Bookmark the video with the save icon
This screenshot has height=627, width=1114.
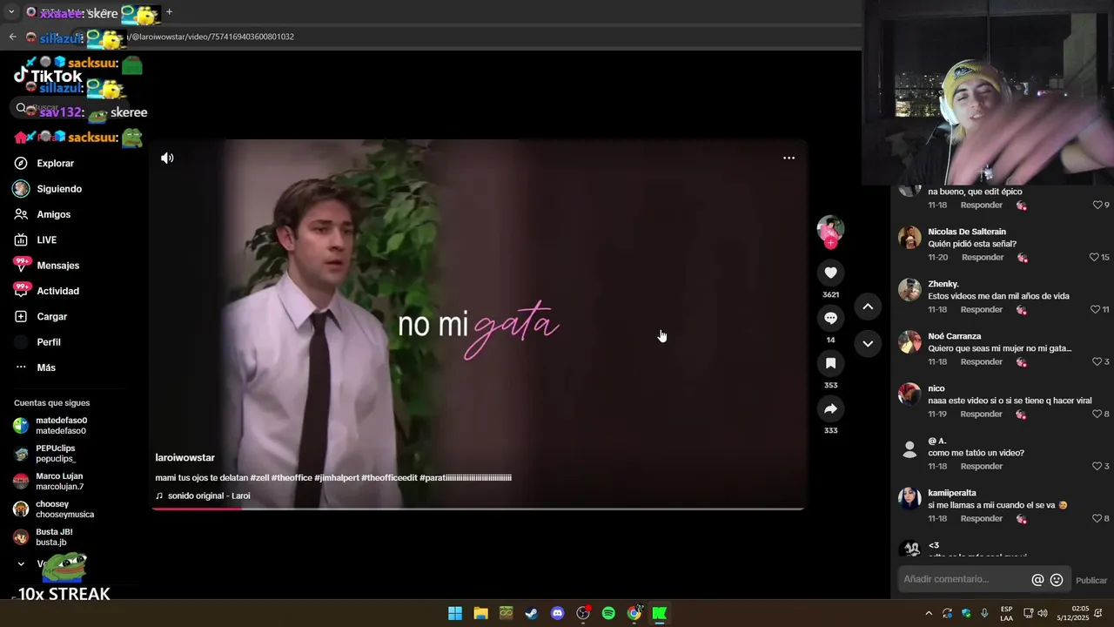click(830, 363)
